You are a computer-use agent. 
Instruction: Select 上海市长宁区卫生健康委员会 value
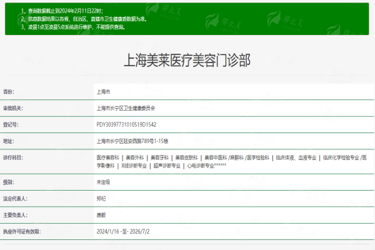tap(126, 108)
